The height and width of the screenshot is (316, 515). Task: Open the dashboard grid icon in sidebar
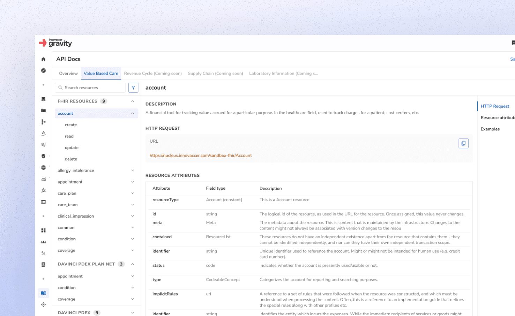tap(43, 231)
